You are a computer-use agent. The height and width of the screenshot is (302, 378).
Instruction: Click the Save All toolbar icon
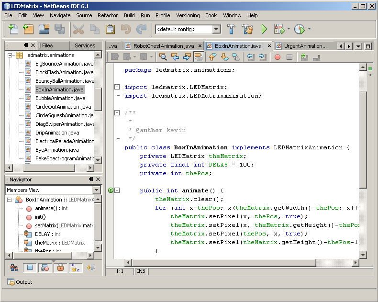point(59,29)
